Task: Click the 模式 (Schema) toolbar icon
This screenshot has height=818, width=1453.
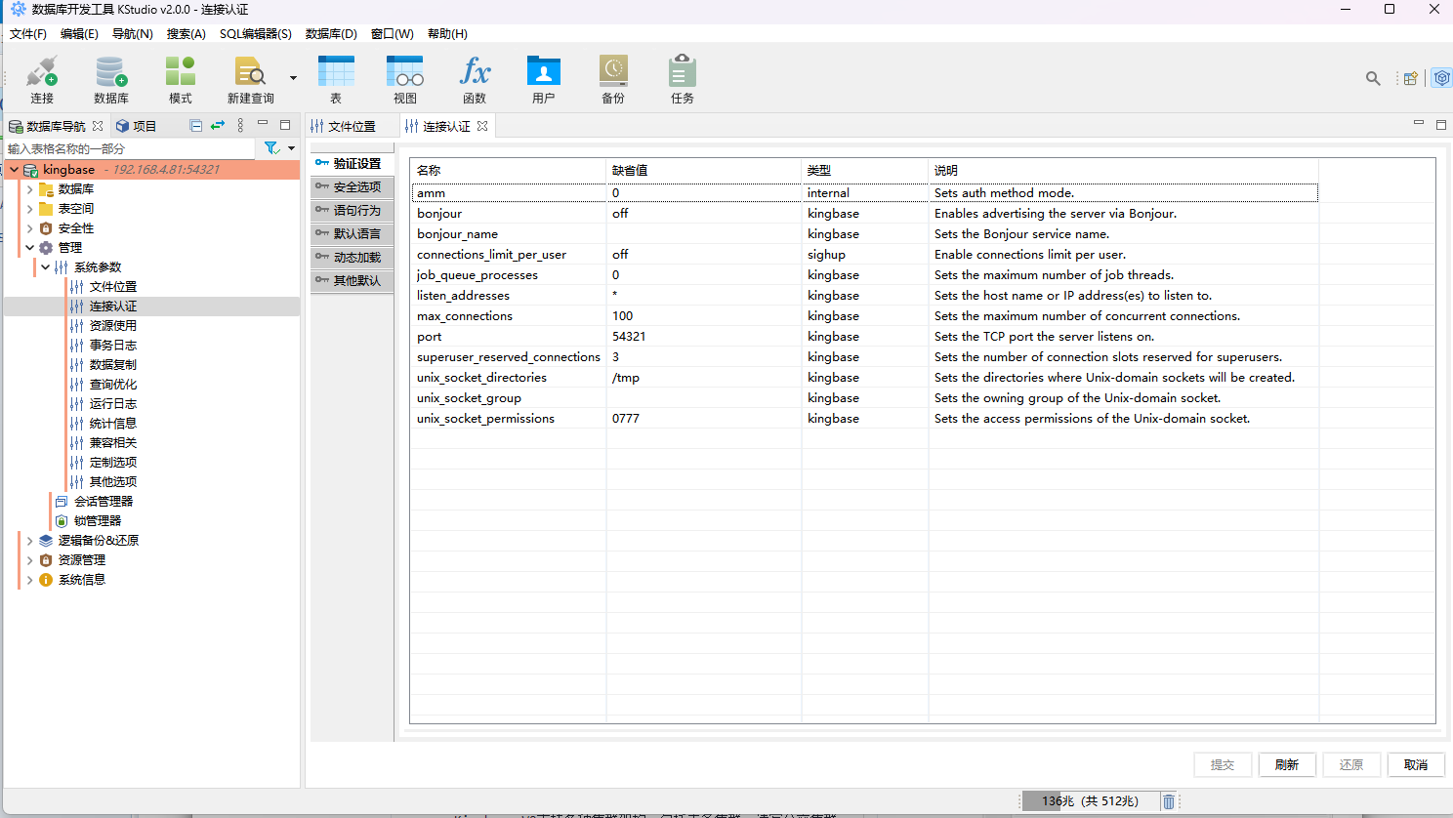Action: click(180, 72)
